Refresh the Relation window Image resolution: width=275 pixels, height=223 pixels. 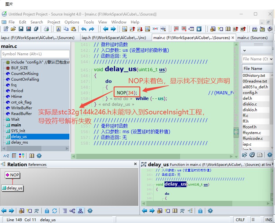click(x=54, y=211)
